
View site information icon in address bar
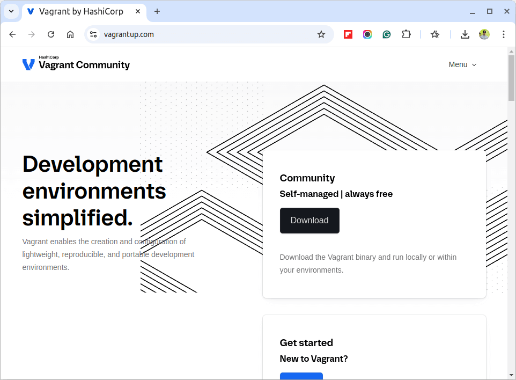93,34
